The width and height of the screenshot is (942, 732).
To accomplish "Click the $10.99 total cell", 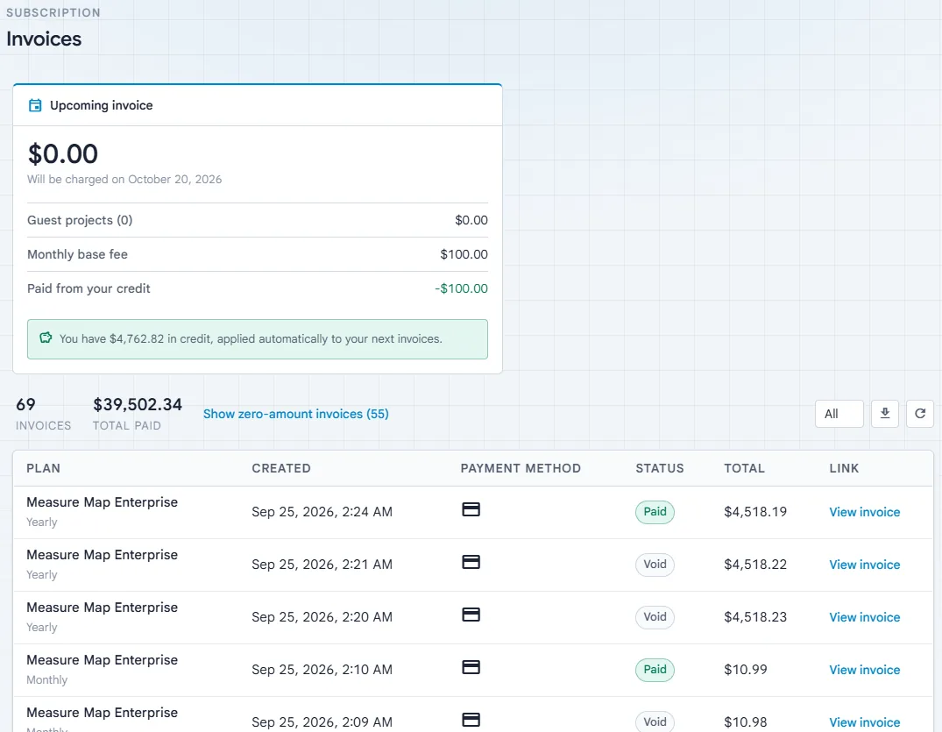I will coord(746,670).
